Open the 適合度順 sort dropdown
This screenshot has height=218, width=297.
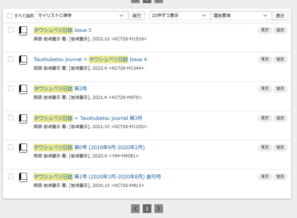[x=241, y=16]
